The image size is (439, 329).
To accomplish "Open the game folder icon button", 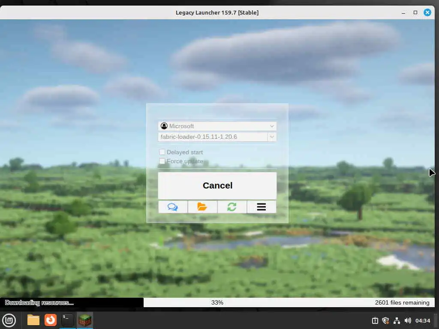I will point(202,207).
